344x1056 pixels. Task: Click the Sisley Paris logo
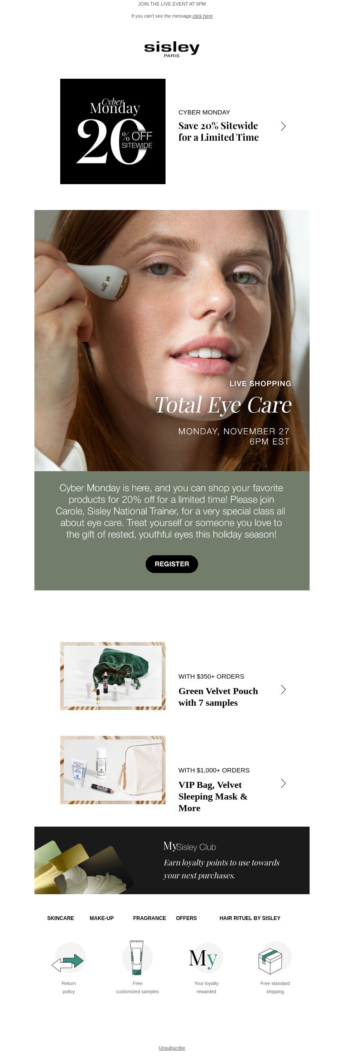pos(172,49)
